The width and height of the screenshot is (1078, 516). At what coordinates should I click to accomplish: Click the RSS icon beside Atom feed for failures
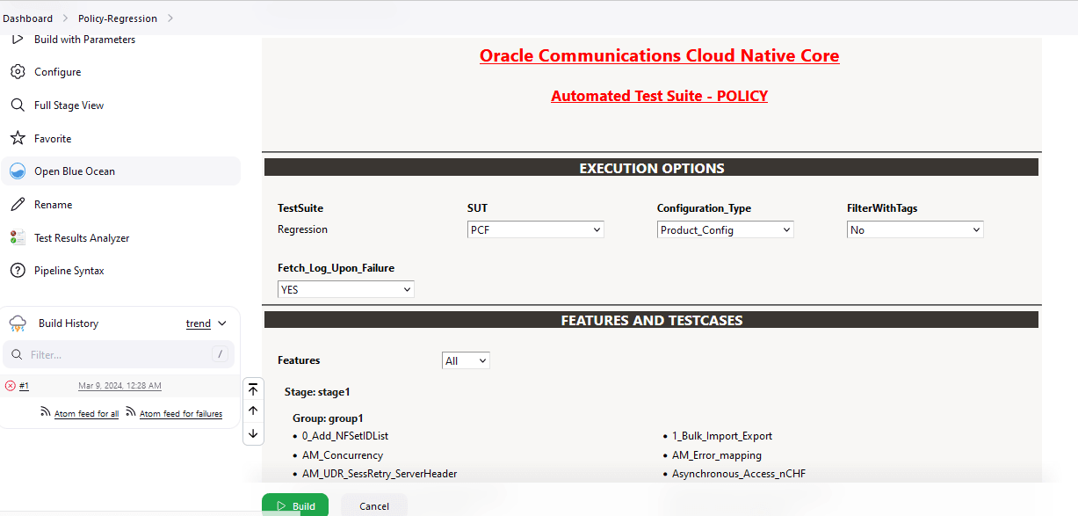[x=131, y=412]
